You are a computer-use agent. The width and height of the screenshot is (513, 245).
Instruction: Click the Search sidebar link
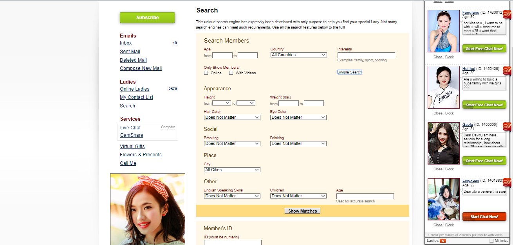click(127, 106)
